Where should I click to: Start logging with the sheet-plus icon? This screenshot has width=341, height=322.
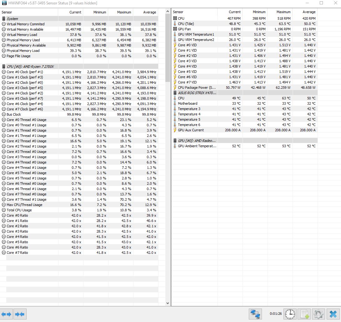click(304, 314)
